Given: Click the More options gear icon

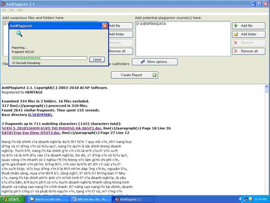Looking at the screenshot, I should [143, 61].
